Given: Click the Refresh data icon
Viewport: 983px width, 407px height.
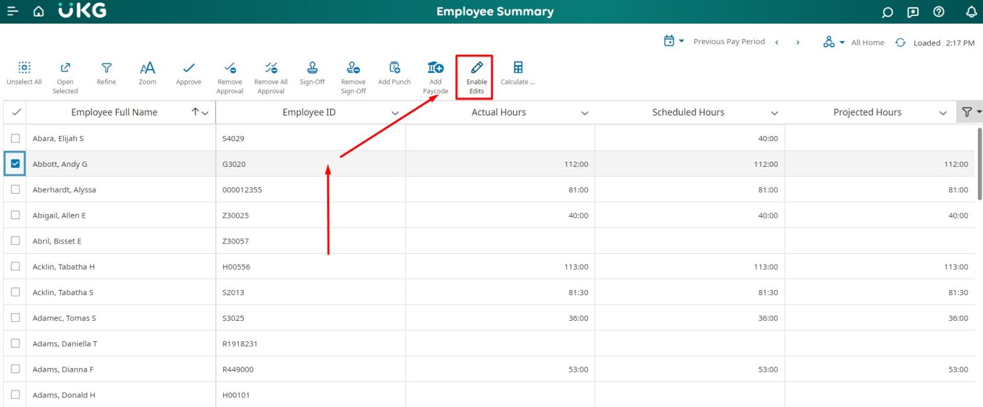Looking at the screenshot, I should 900,42.
